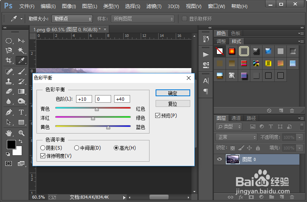The width and height of the screenshot is (307, 202).
Task: Click the 确定 button
Action: 173,93
